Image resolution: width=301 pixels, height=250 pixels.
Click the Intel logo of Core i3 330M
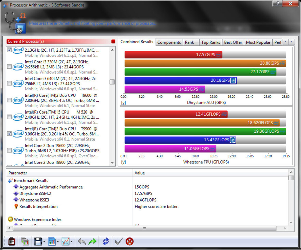[18, 67]
